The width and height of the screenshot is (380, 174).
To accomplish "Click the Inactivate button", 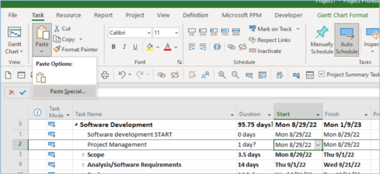I will pyautogui.click(x=265, y=51).
